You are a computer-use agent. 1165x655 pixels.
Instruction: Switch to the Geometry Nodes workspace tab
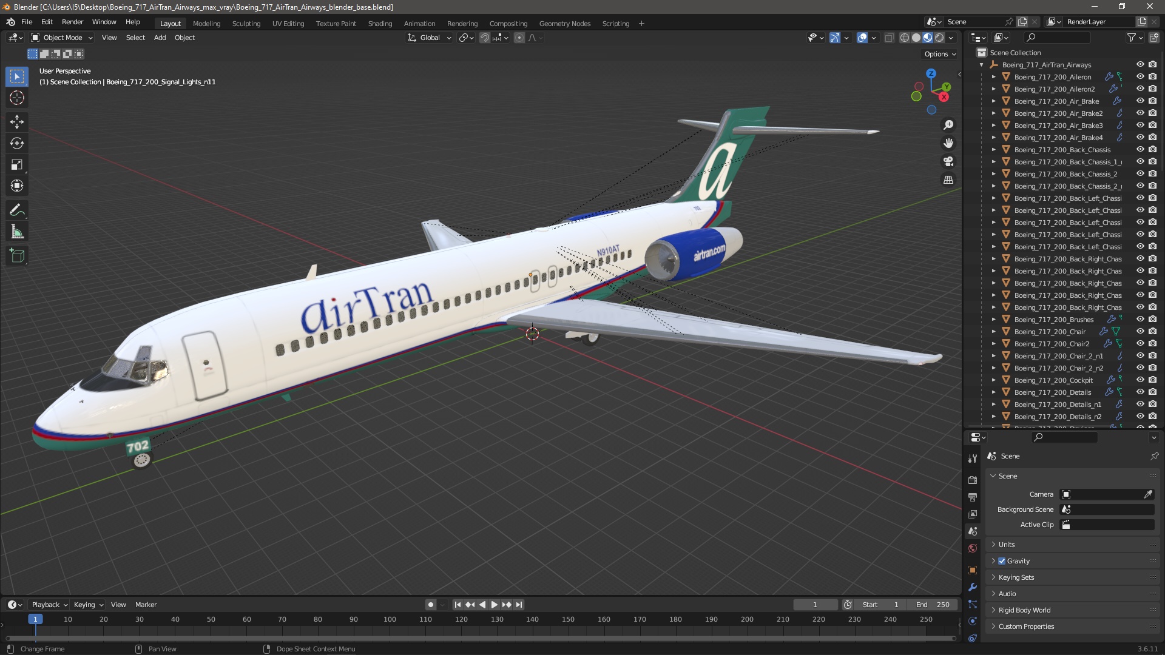(564, 24)
